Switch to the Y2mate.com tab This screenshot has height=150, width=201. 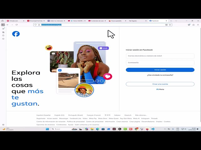pos(15,21)
